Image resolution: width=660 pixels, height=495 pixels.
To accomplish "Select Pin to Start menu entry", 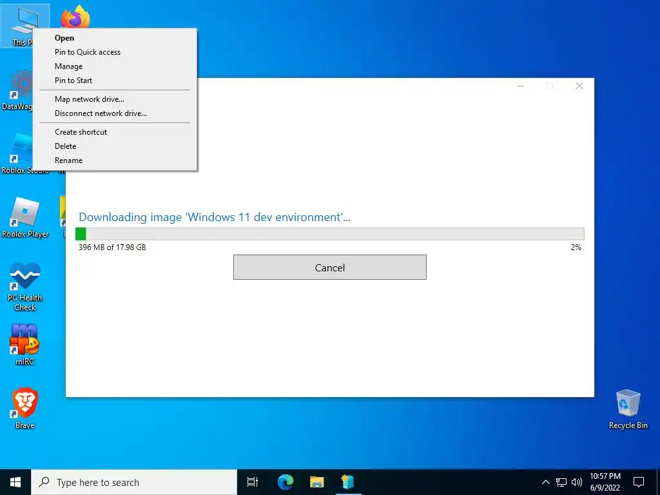I will click(115, 81).
